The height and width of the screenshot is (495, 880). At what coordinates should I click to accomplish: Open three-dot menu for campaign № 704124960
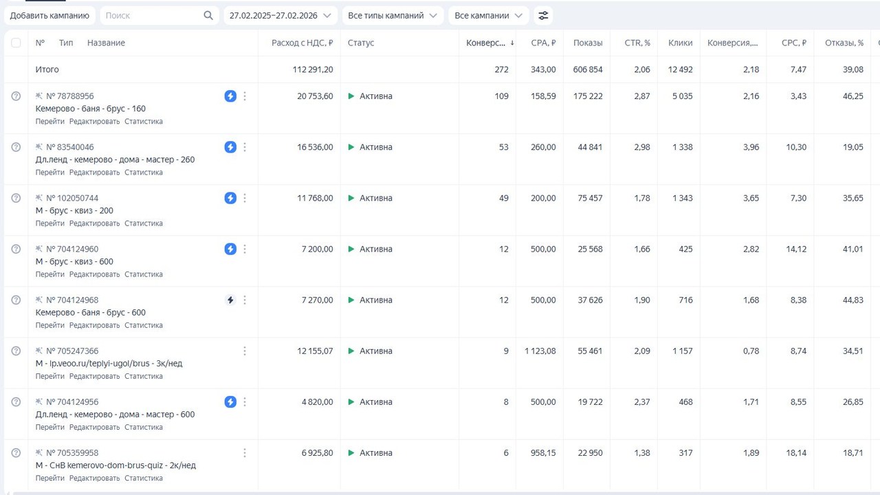coord(245,249)
